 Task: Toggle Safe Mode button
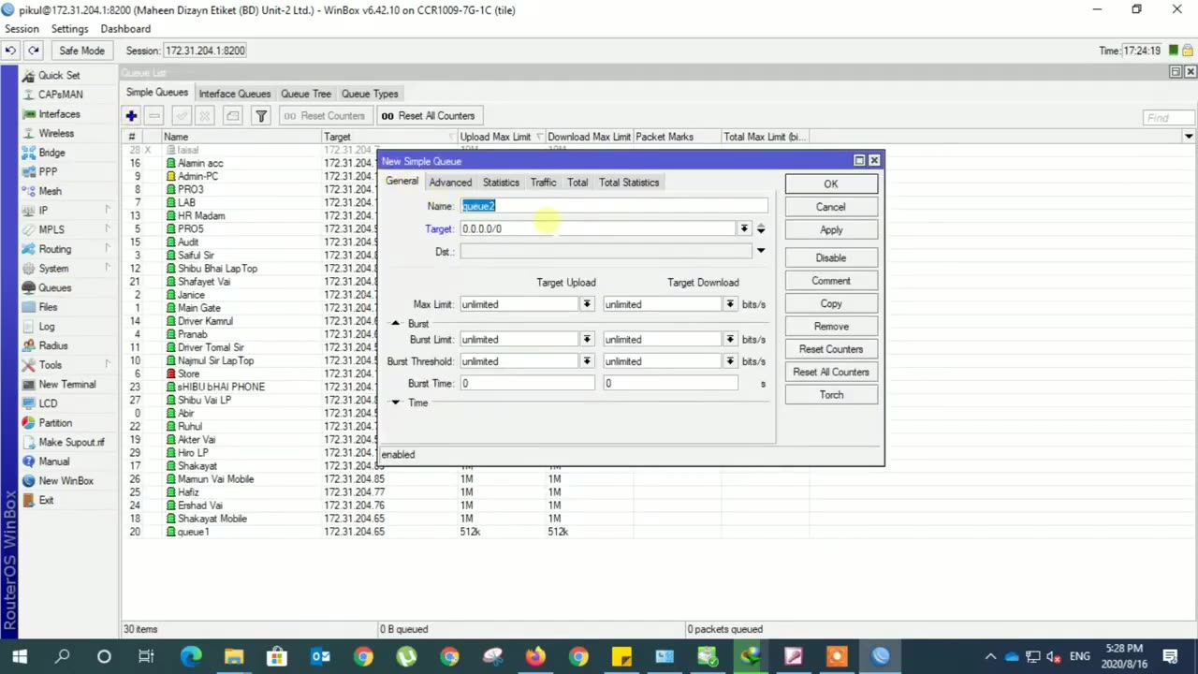coord(81,51)
